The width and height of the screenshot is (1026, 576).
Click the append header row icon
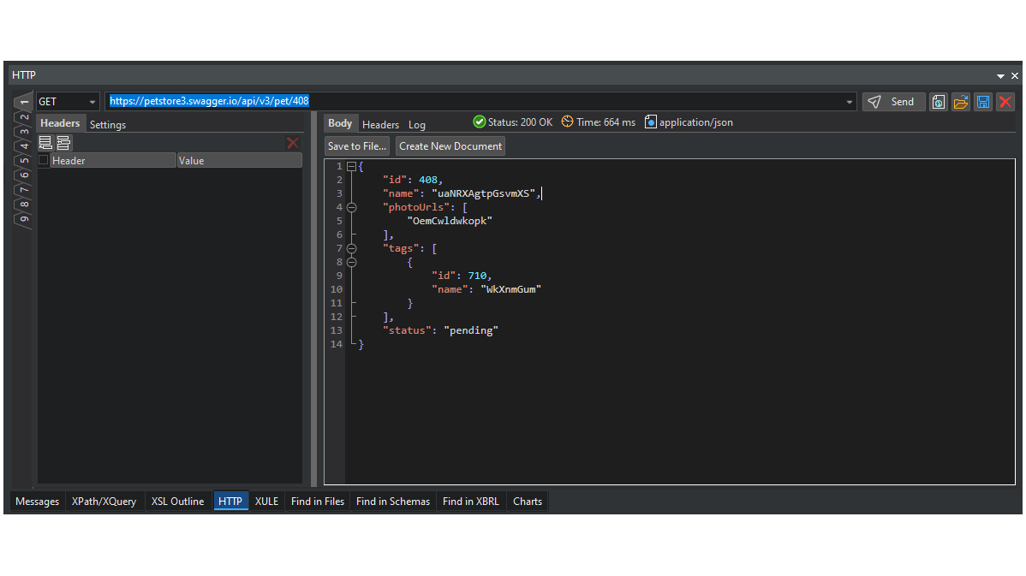tap(45, 143)
